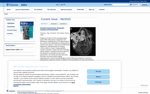This screenshot has width=150, height=94.
Task: Open the Home menu item
Action: 8,10
